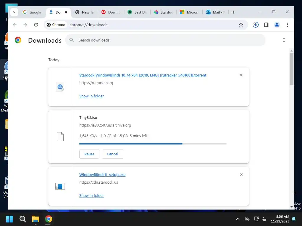Viewport: 302px width, 226px height.
Task: Switch to the Microsoft tab
Action: click(190, 12)
